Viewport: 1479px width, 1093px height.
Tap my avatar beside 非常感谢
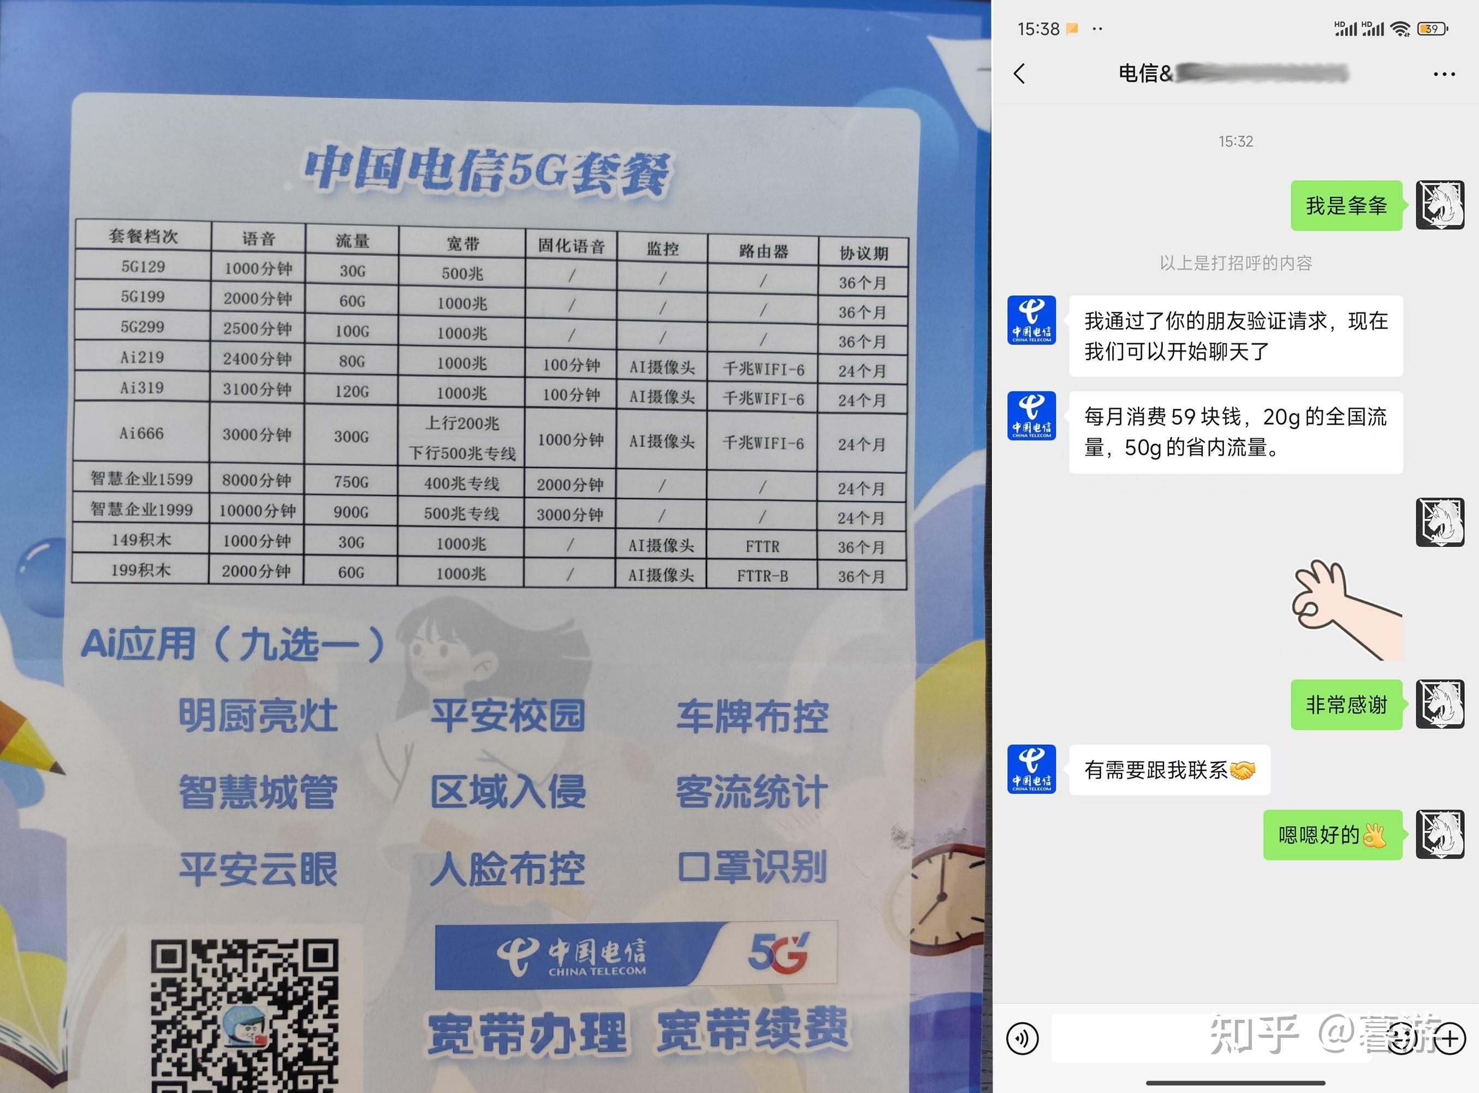pos(1440,704)
